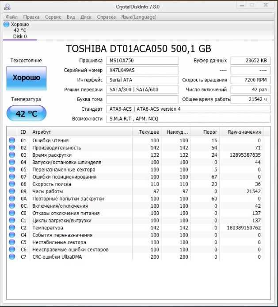The width and height of the screenshot is (278, 307).
Task: Click status orb for Скорость поиска
Action: click(x=12, y=184)
